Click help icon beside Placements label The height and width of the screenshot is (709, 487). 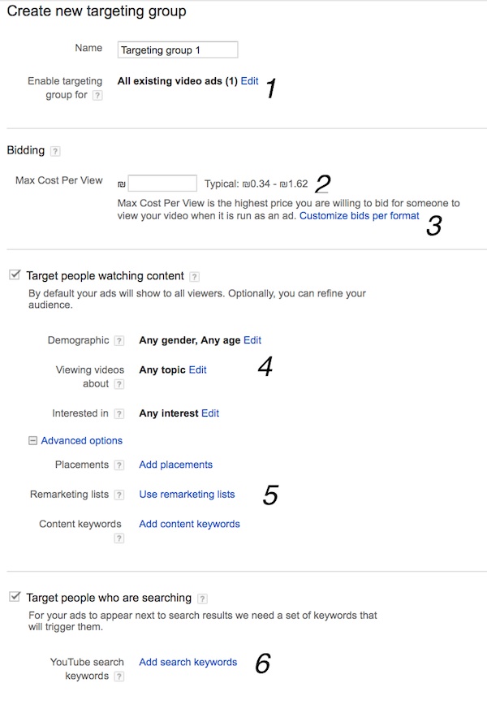119,465
